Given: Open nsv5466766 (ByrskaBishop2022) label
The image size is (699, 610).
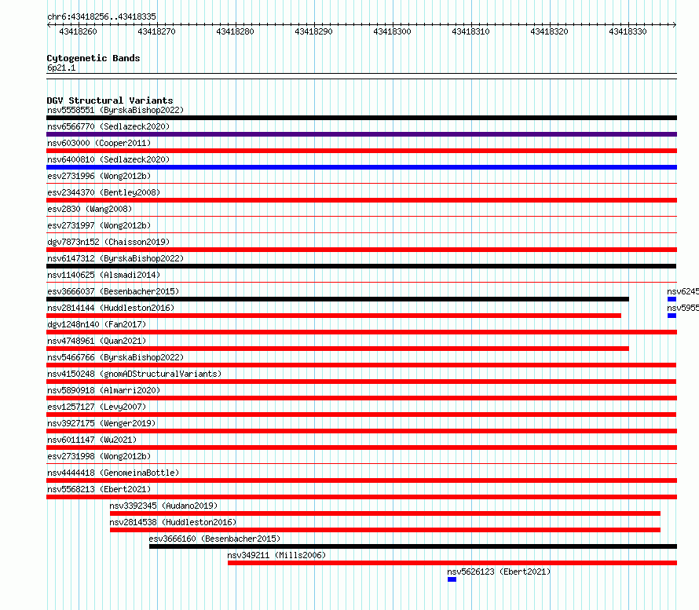Looking at the screenshot, I should pyautogui.click(x=115, y=357).
